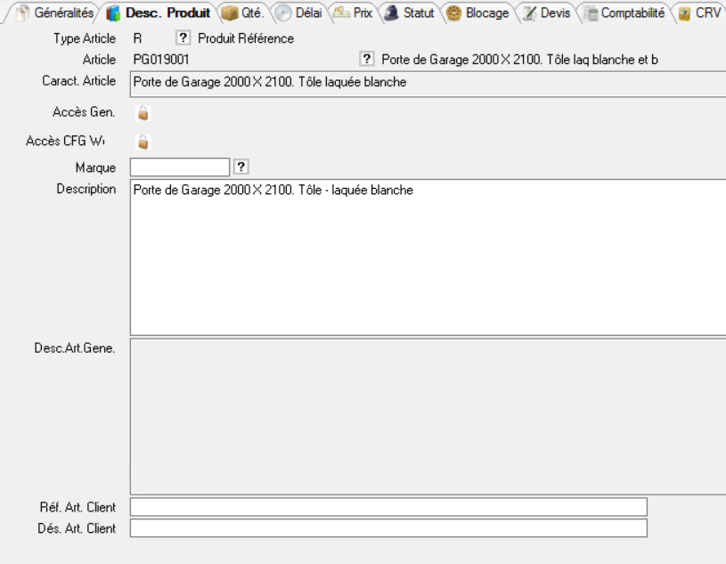Click inside the Description text area
Viewport: 726px width, 564px height.
point(428,258)
